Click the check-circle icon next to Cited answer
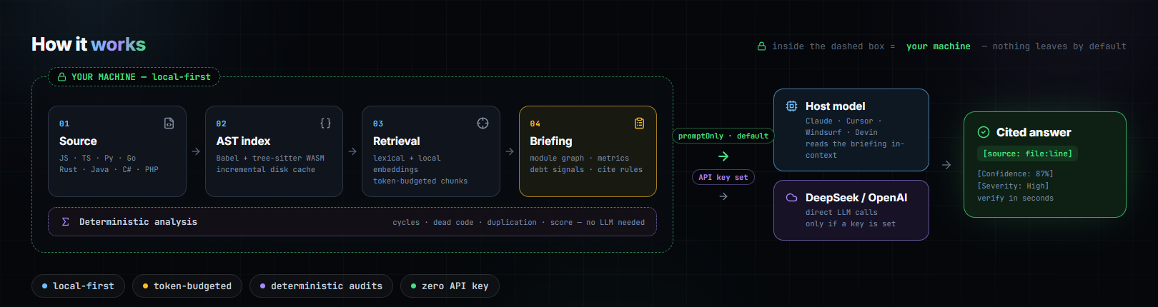The height and width of the screenshot is (307, 1158). pos(984,132)
